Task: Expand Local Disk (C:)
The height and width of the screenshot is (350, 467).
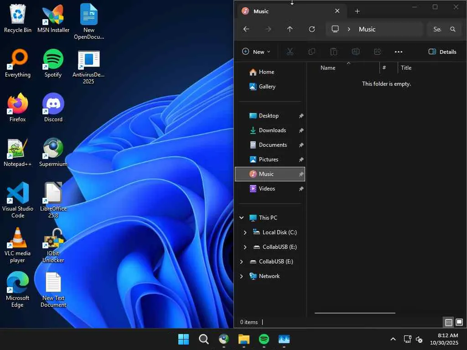Action: 245,232
